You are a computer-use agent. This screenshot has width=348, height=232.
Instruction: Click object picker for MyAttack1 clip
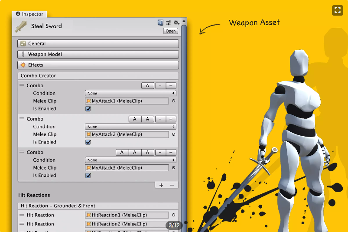(173, 101)
